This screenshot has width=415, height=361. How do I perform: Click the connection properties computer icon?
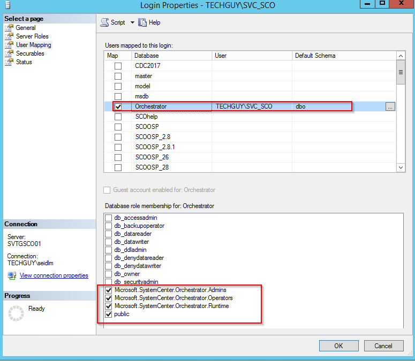pos(12,275)
